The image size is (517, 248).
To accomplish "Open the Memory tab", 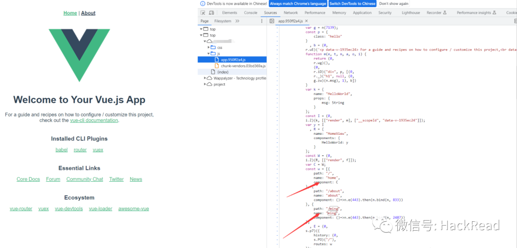I will pos(339,13).
